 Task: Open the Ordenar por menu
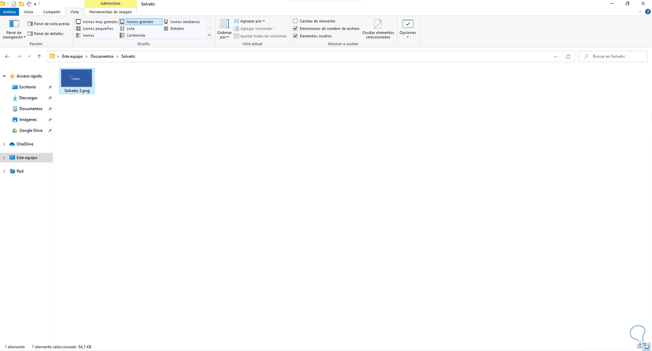pos(224,29)
